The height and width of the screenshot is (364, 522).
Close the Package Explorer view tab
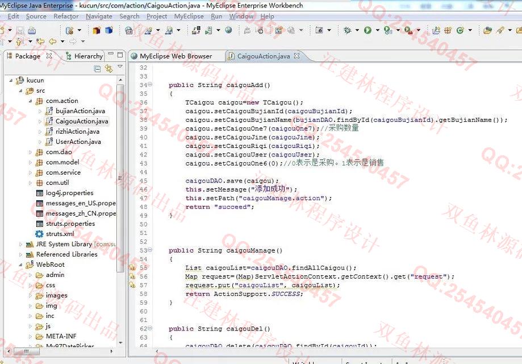pos(49,56)
